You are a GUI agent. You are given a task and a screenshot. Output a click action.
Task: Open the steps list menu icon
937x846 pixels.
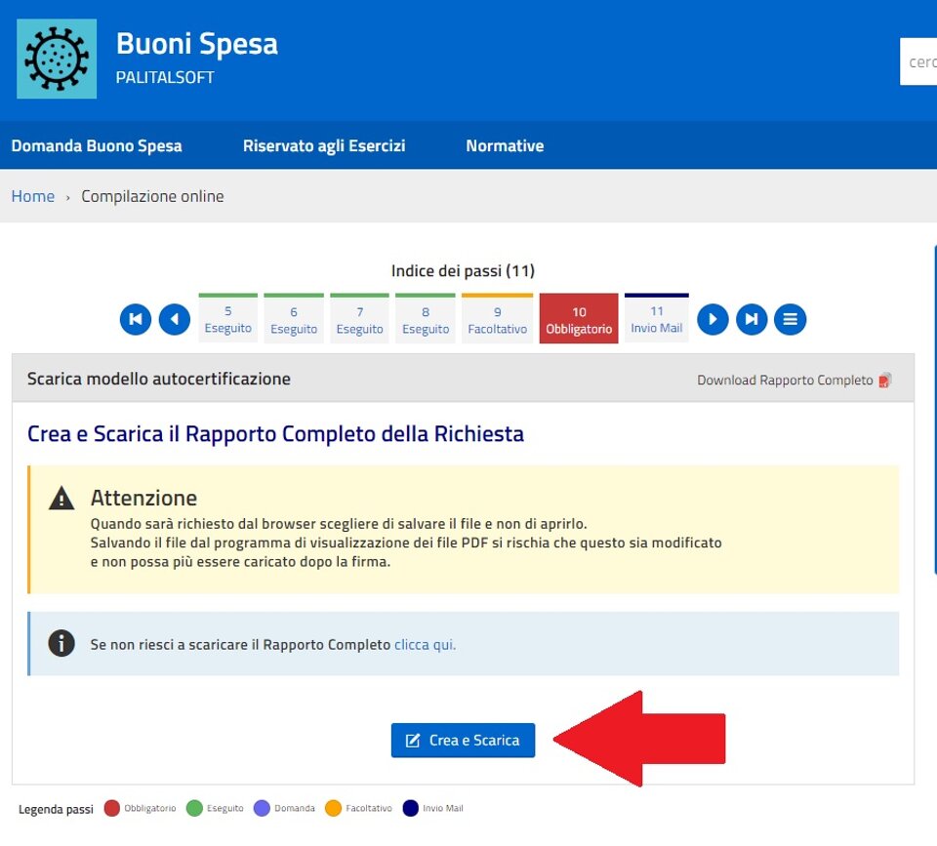791,319
